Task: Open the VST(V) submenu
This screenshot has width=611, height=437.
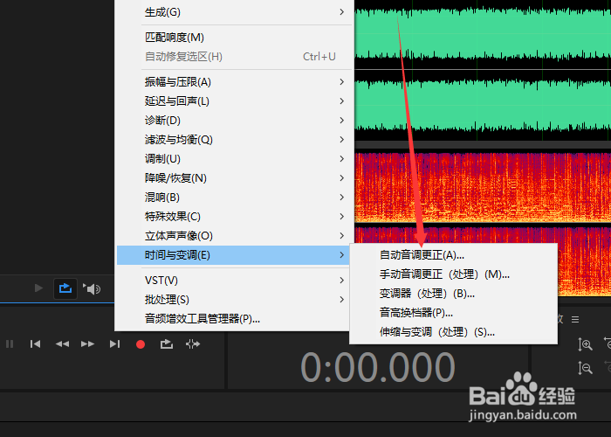Action: pyautogui.click(x=233, y=281)
